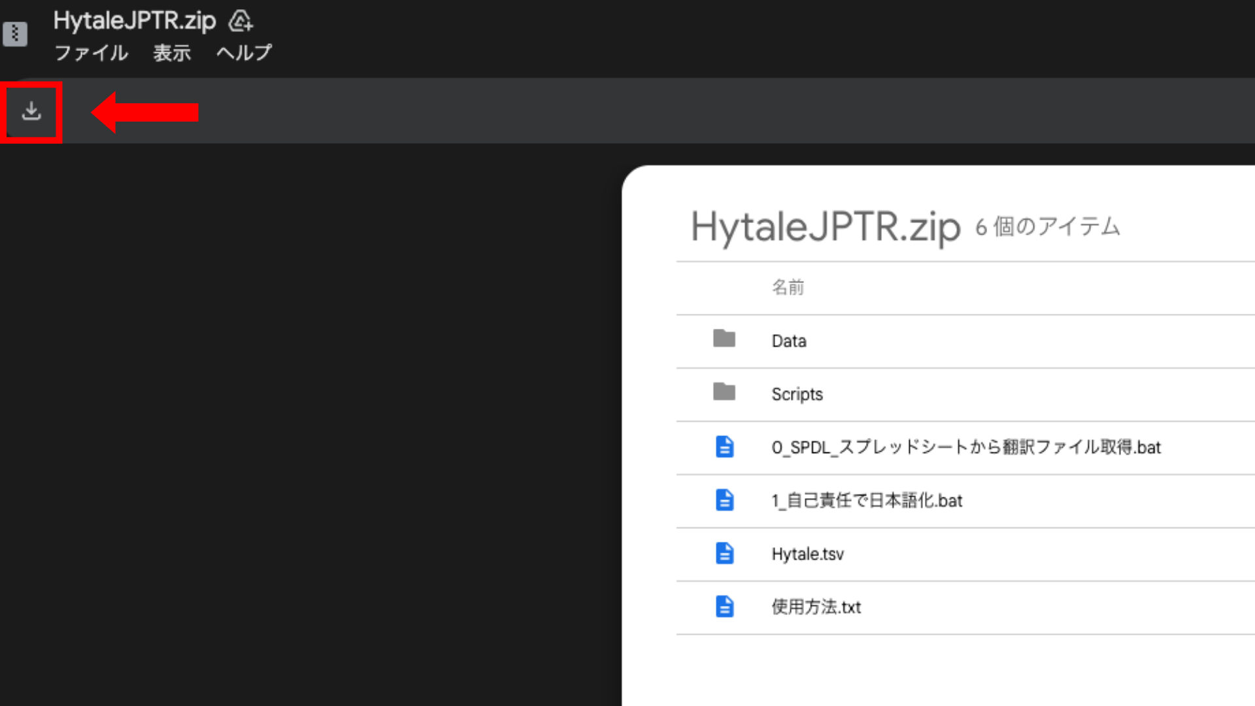
Task: Click the 使用方法.txt document icon
Action: tap(724, 607)
